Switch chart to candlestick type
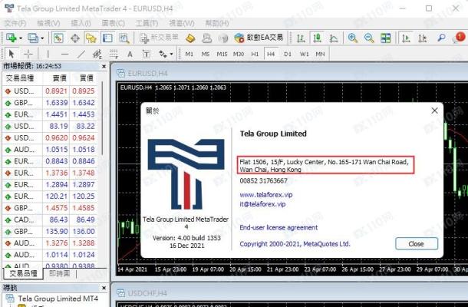Image resolution: width=468 pixels, height=307 pixels. (x=317, y=38)
